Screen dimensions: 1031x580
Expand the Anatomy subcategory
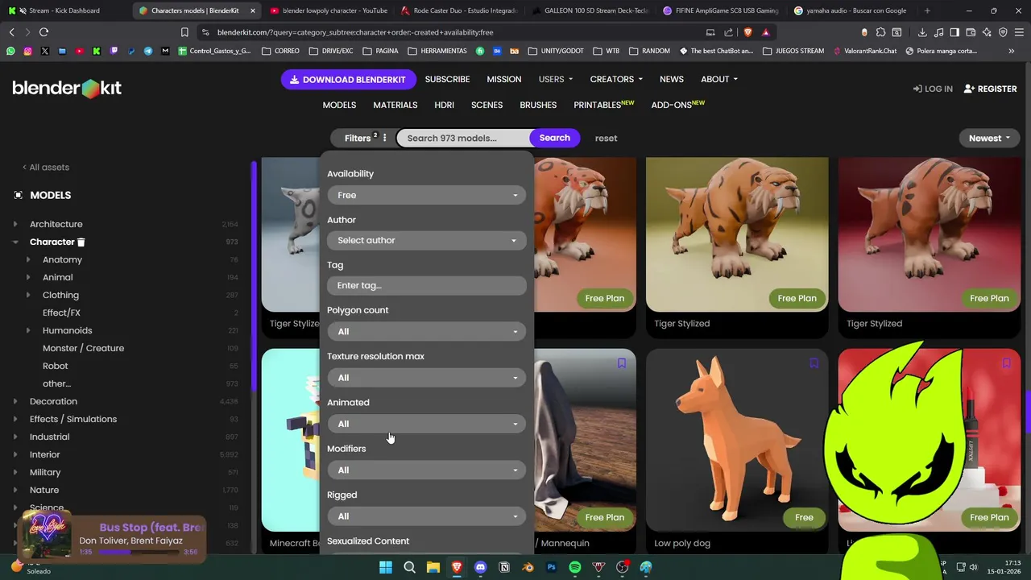click(x=28, y=259)
